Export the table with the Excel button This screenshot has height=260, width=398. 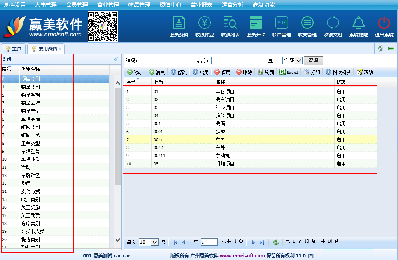pyautogui.click(x=289, y=72)
